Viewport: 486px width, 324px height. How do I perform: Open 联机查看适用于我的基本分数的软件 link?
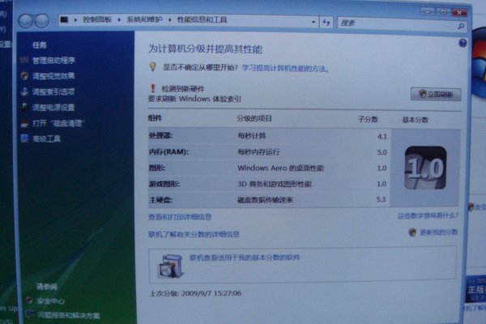click(x=245, y=258)
